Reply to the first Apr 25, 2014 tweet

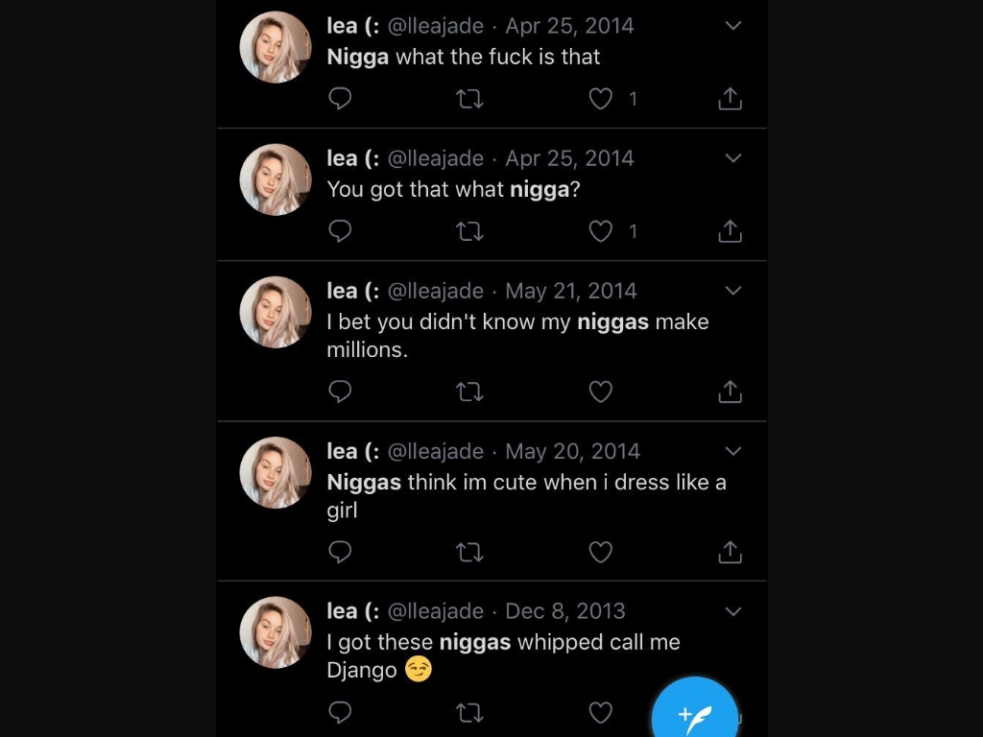click(340, 99)
